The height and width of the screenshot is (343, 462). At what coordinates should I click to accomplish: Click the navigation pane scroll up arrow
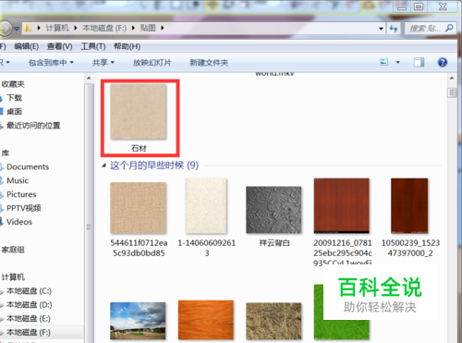click(89, 79)
